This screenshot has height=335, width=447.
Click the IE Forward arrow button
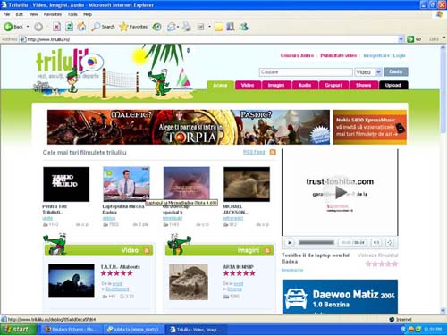tap(38, 27)
